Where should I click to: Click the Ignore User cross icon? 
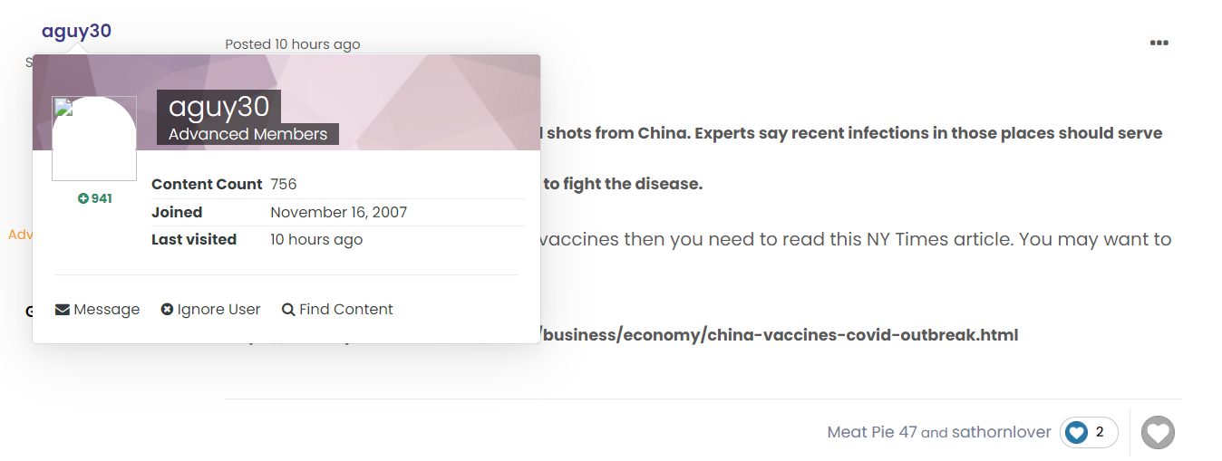[167, 310]
